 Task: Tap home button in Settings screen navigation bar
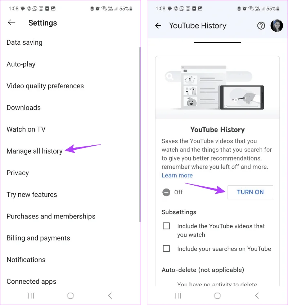[70, 296]
